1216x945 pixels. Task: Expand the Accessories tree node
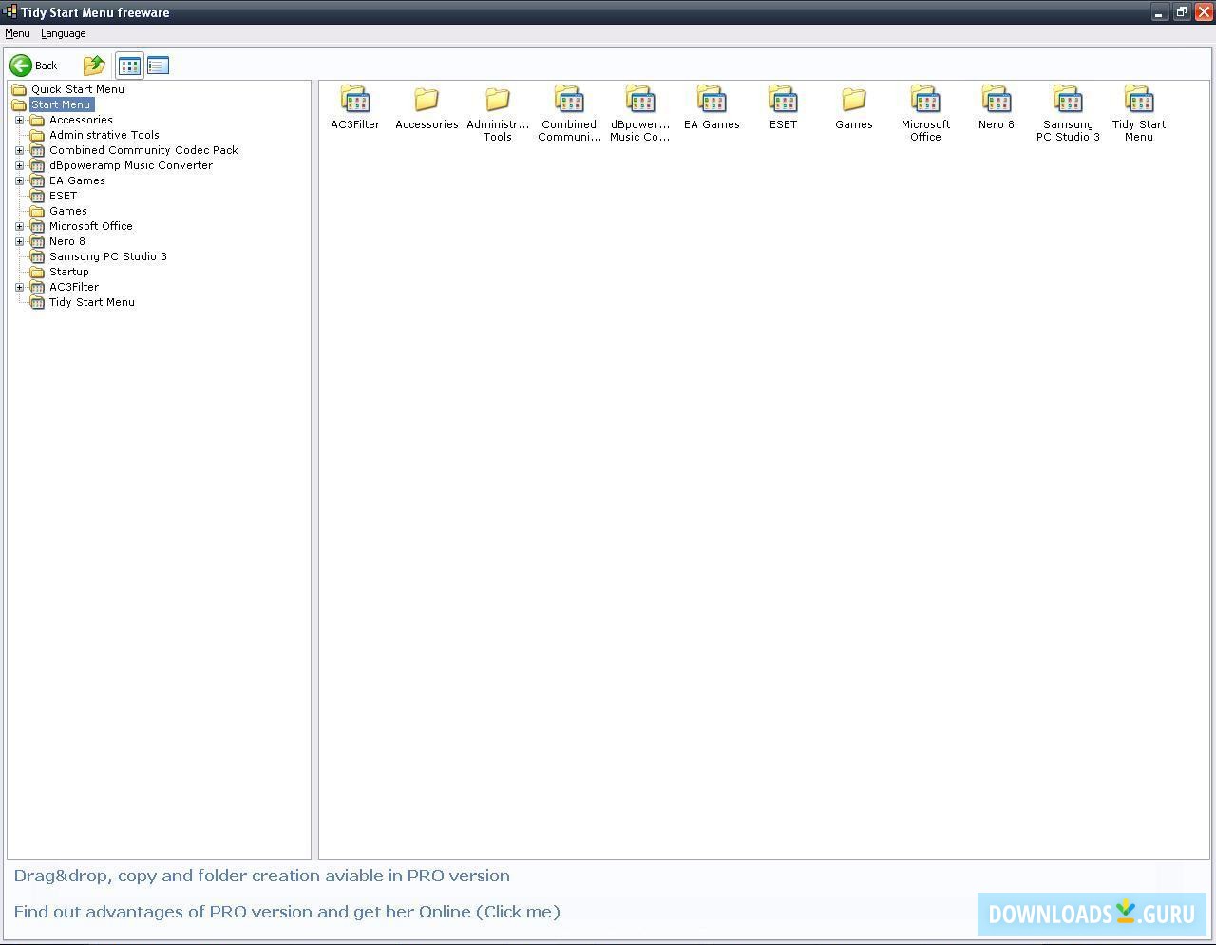coord(21,120)
